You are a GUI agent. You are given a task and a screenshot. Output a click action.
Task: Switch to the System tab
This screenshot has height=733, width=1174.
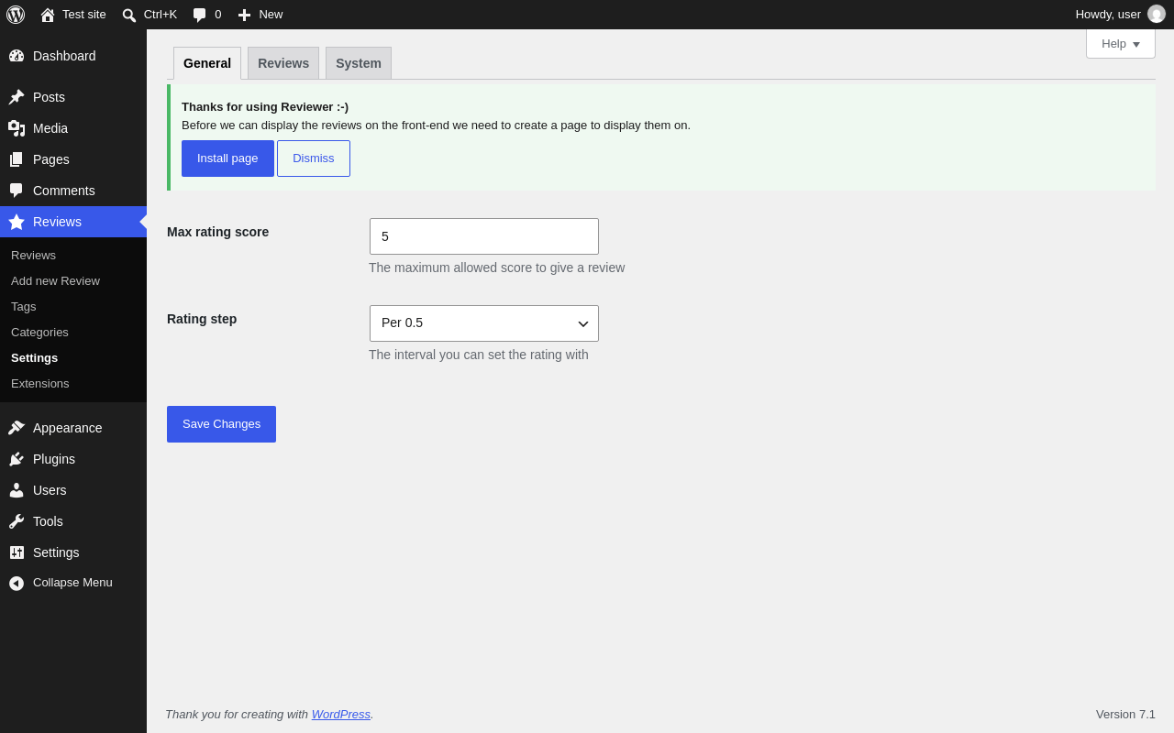pos(359,63)
